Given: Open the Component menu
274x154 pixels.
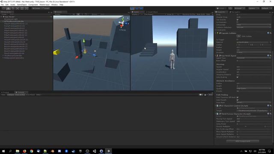Looking at the screenshot, I should [33, 5].
